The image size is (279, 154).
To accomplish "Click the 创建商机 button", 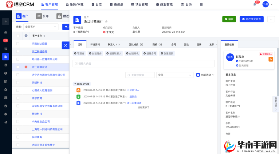I will [132, 53].
